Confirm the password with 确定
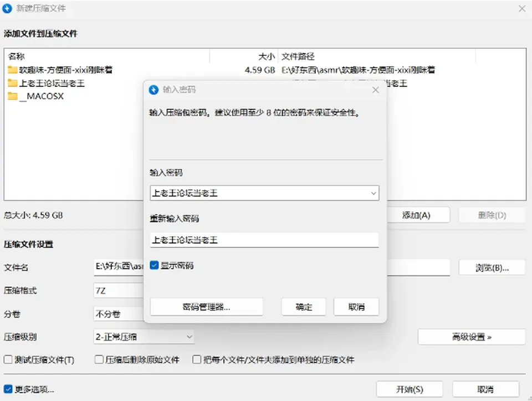 coord(304,307)
